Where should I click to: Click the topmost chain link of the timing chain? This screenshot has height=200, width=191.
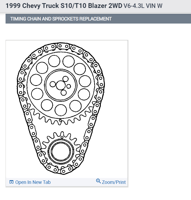coord(63,46)
